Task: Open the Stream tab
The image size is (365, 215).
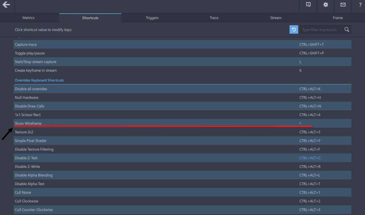Action: pos(276,18)
